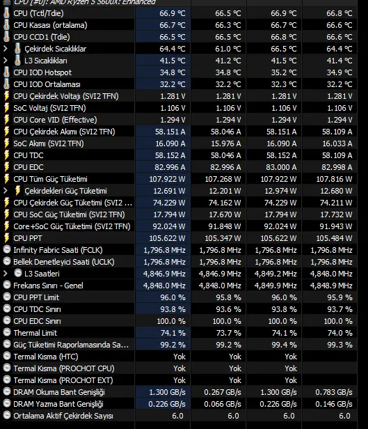368x429 pixels.
Task: Select the CPU Çekirdek Voltajı (SVI2 TFN) label
Action: click(66, 96)
